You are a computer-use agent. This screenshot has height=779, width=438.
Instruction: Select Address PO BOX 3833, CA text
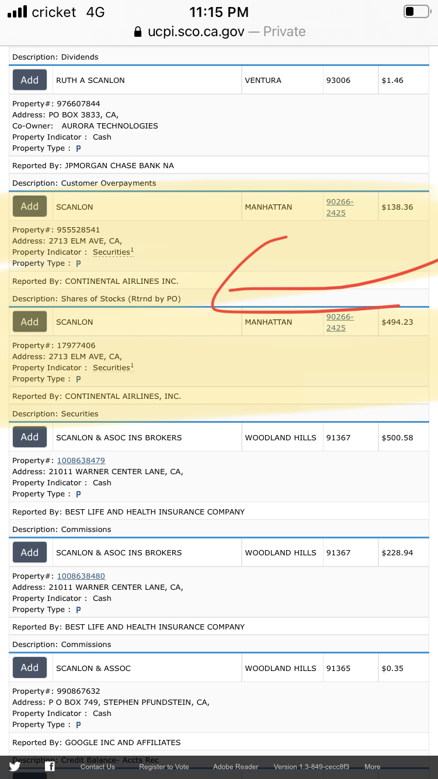pos(65,115)
